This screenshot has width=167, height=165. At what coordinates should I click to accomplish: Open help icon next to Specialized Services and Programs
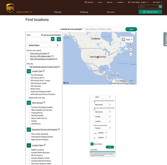59,129
